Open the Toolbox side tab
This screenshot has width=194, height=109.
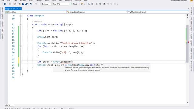pyautogui.click(x=2, y=24)
